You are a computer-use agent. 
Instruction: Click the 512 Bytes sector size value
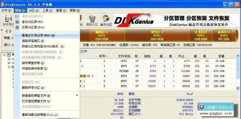186,114
